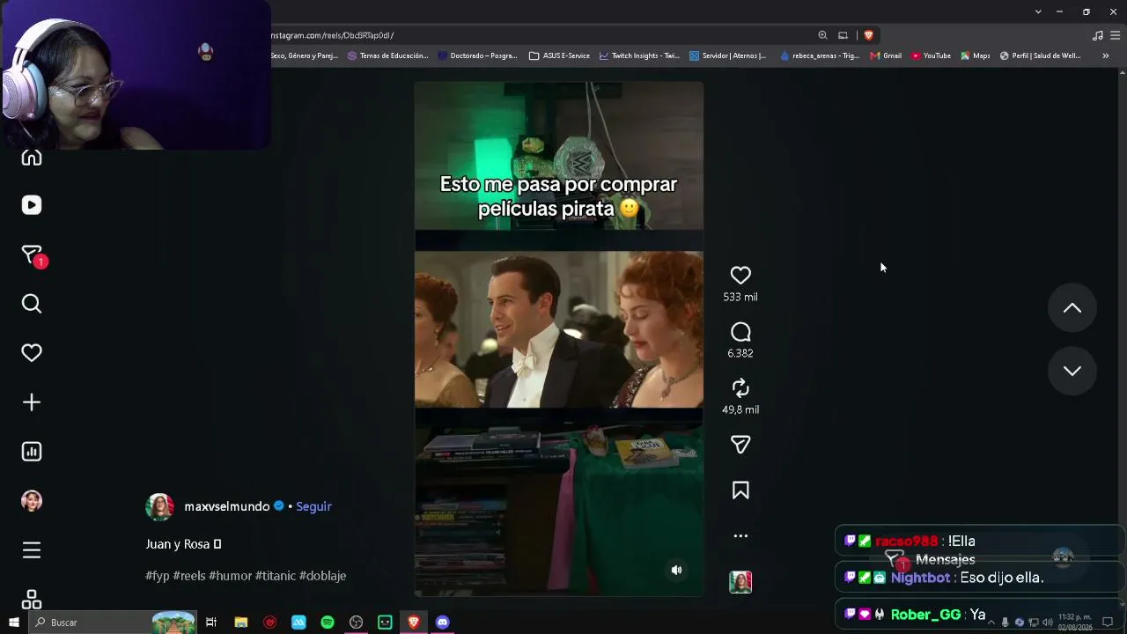The width and height of the screenshot is (1127, 634).
Task: Open File Explorer from taskbar
Action: [x=240, y=623]
